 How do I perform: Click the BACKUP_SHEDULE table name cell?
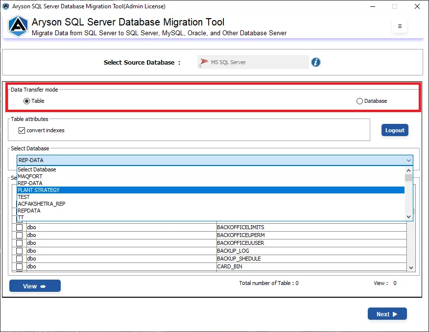pos(311,259)
